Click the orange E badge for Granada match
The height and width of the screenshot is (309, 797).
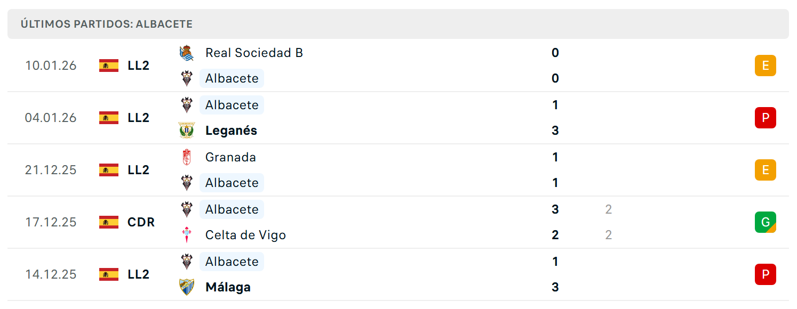click(766, 170)
